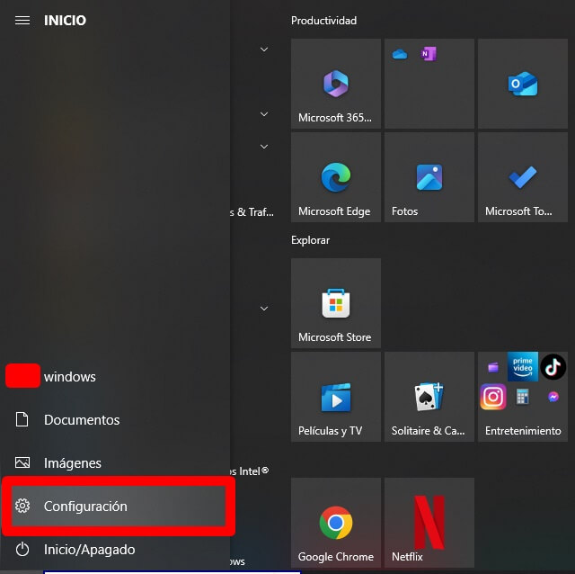Screen dimensions: 575x574
Task: Open the Imágenes folder
Action: click(115, 462)
